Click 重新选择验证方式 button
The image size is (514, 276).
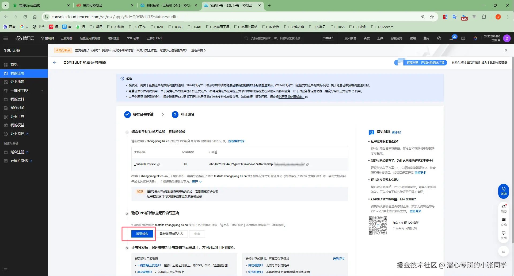[x=171, y=234]
